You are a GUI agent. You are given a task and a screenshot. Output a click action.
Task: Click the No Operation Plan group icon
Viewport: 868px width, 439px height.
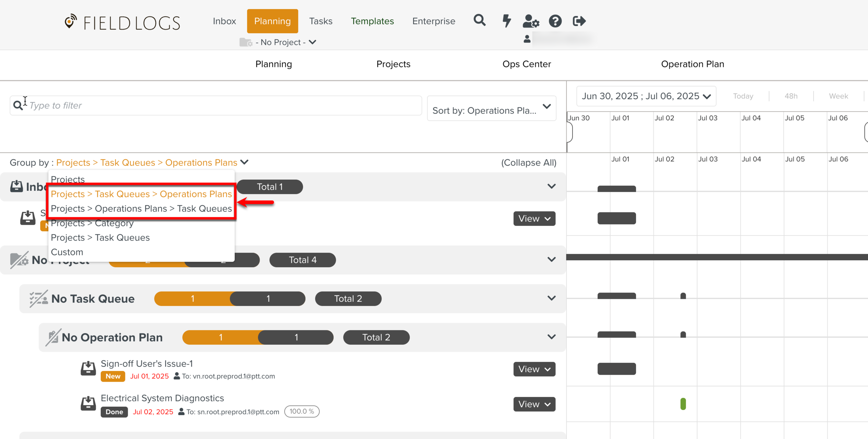[x=53, y=337]
